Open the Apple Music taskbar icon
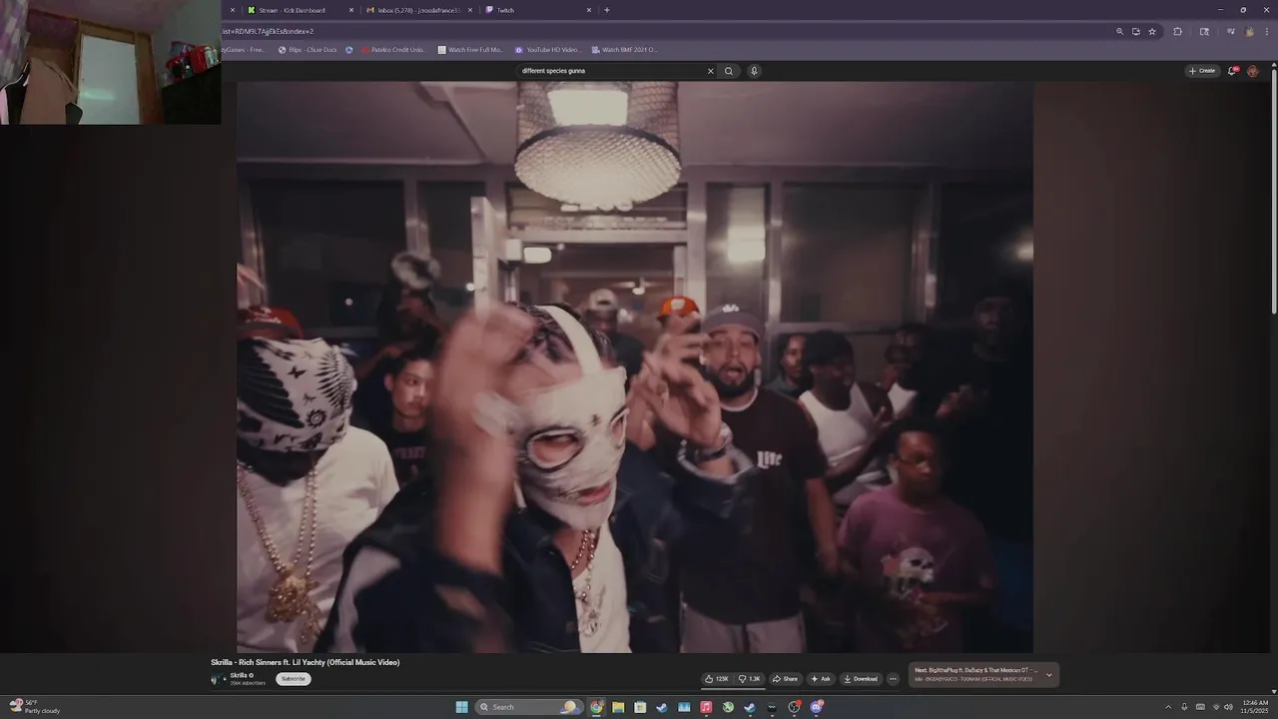This screenshot has width=1278, height=719. [x=706, y=707]
